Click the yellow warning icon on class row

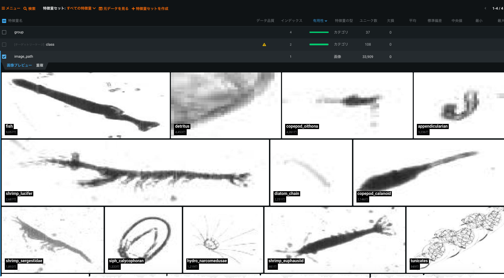pos(264,45)
